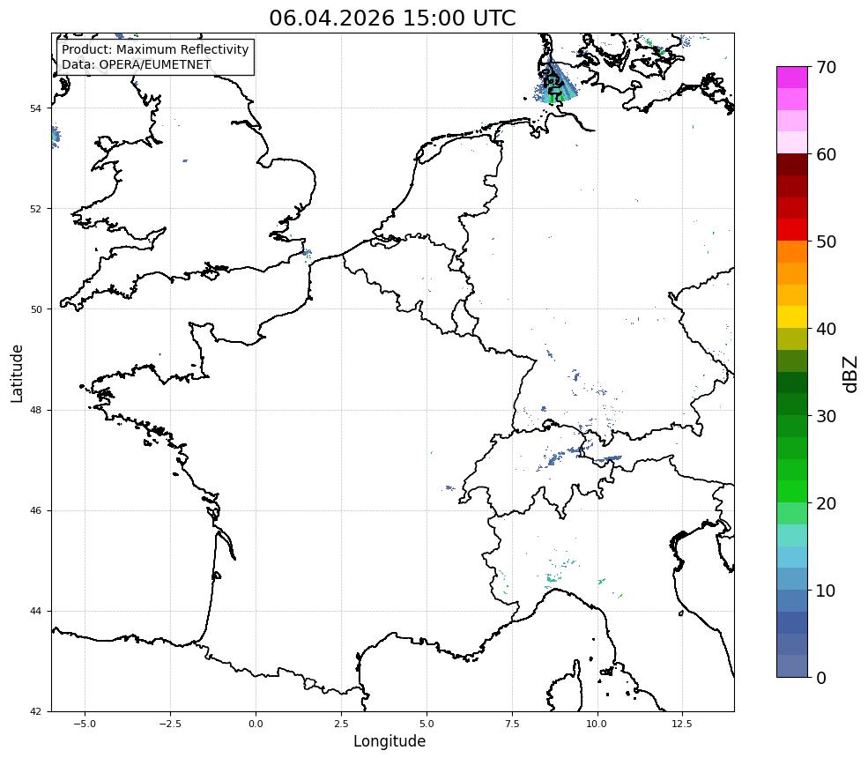Click the magenta 70 dBZ colorbar segment
The height and width of the screenshot is (758, 868).
(791, 78)
